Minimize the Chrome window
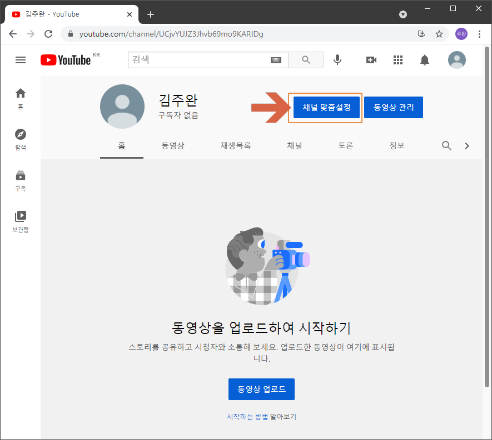Image resolution: width=492 pixels, height=440 pixels. [x=428, y=9]
